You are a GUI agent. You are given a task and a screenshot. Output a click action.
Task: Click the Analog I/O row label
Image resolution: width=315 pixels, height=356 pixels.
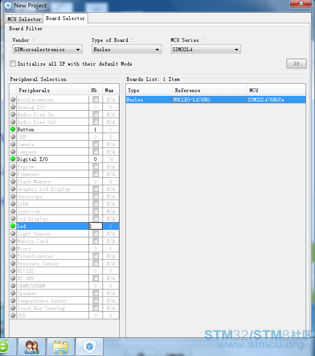31,107
